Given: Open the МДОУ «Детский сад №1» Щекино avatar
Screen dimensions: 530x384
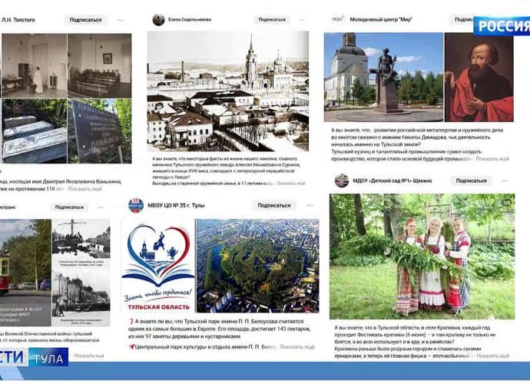Looking at the screenshot, I should click(342, 180).
